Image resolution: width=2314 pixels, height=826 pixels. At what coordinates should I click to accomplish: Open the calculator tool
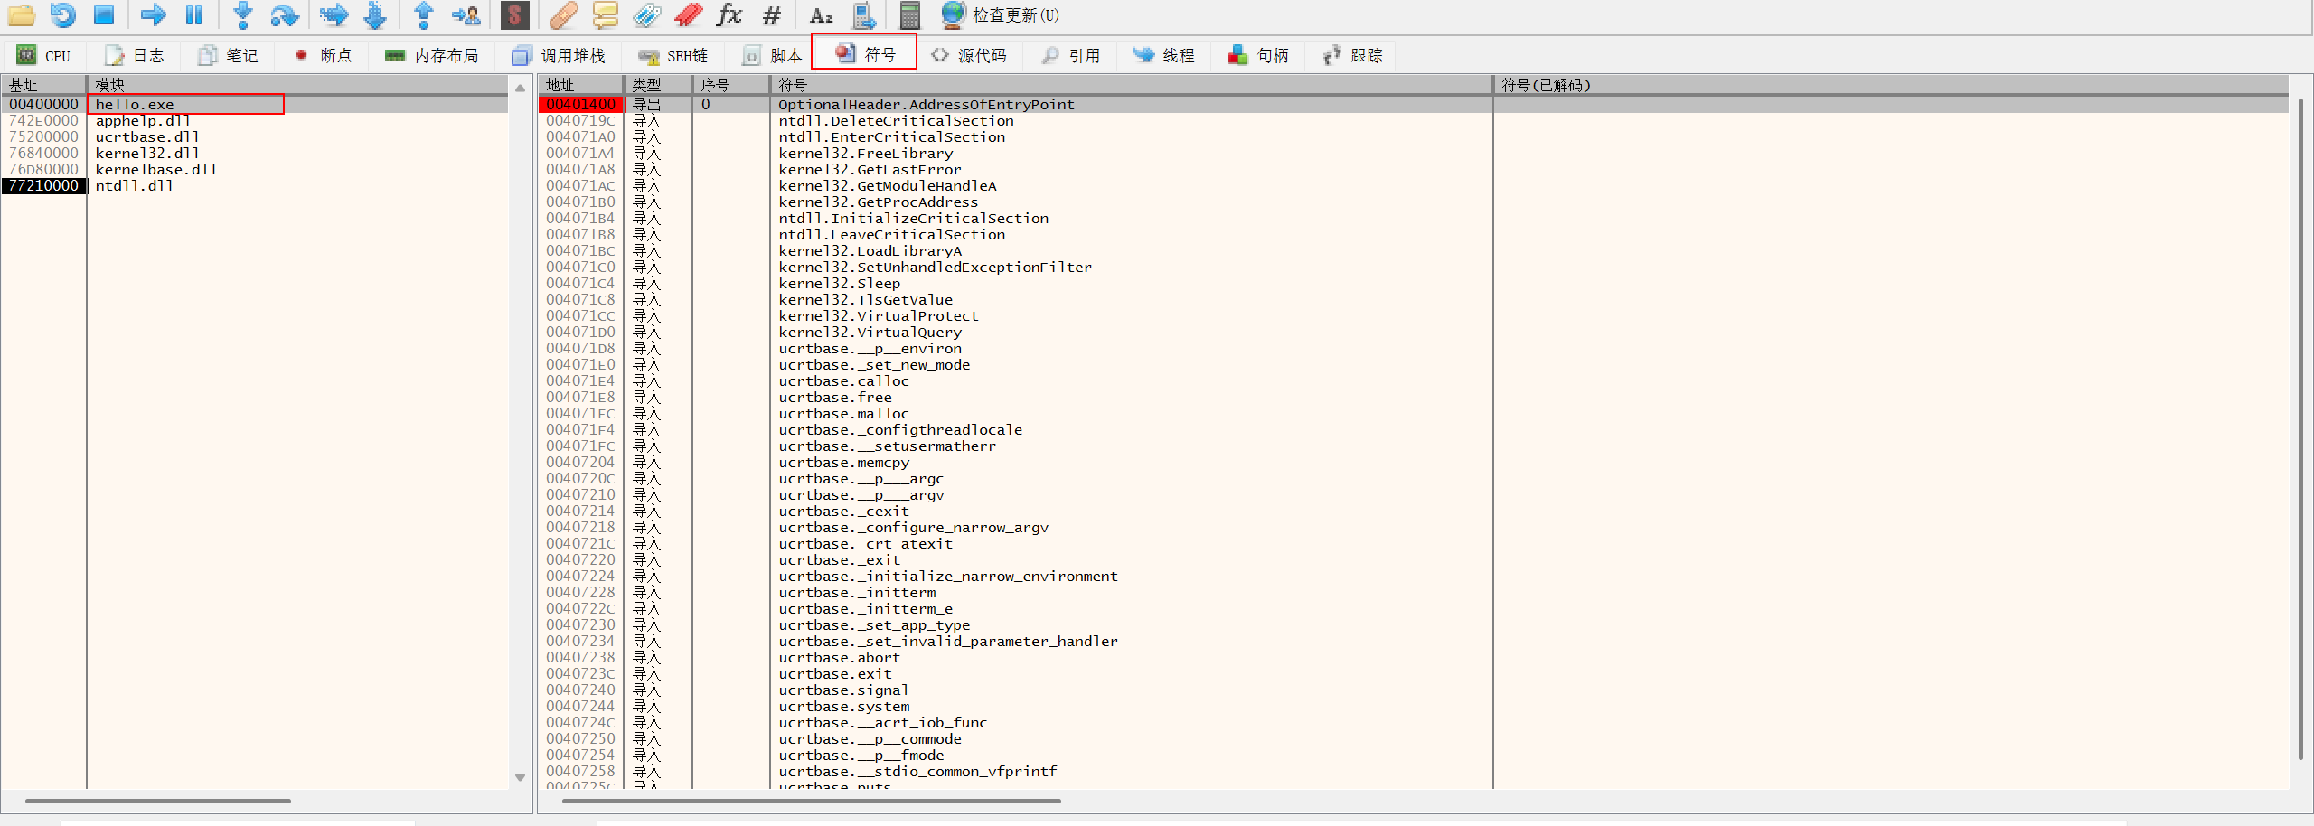point(910,14)
